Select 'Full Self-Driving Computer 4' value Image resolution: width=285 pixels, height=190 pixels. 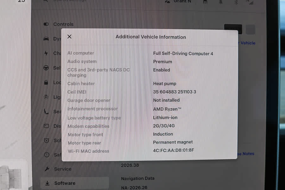(183, 54)
